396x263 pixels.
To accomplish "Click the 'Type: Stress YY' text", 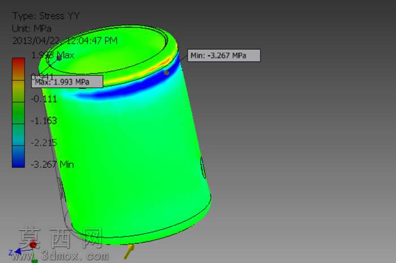I will point(46,16).
